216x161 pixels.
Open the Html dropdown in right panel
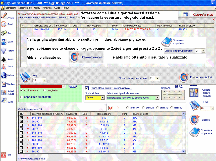212,108
